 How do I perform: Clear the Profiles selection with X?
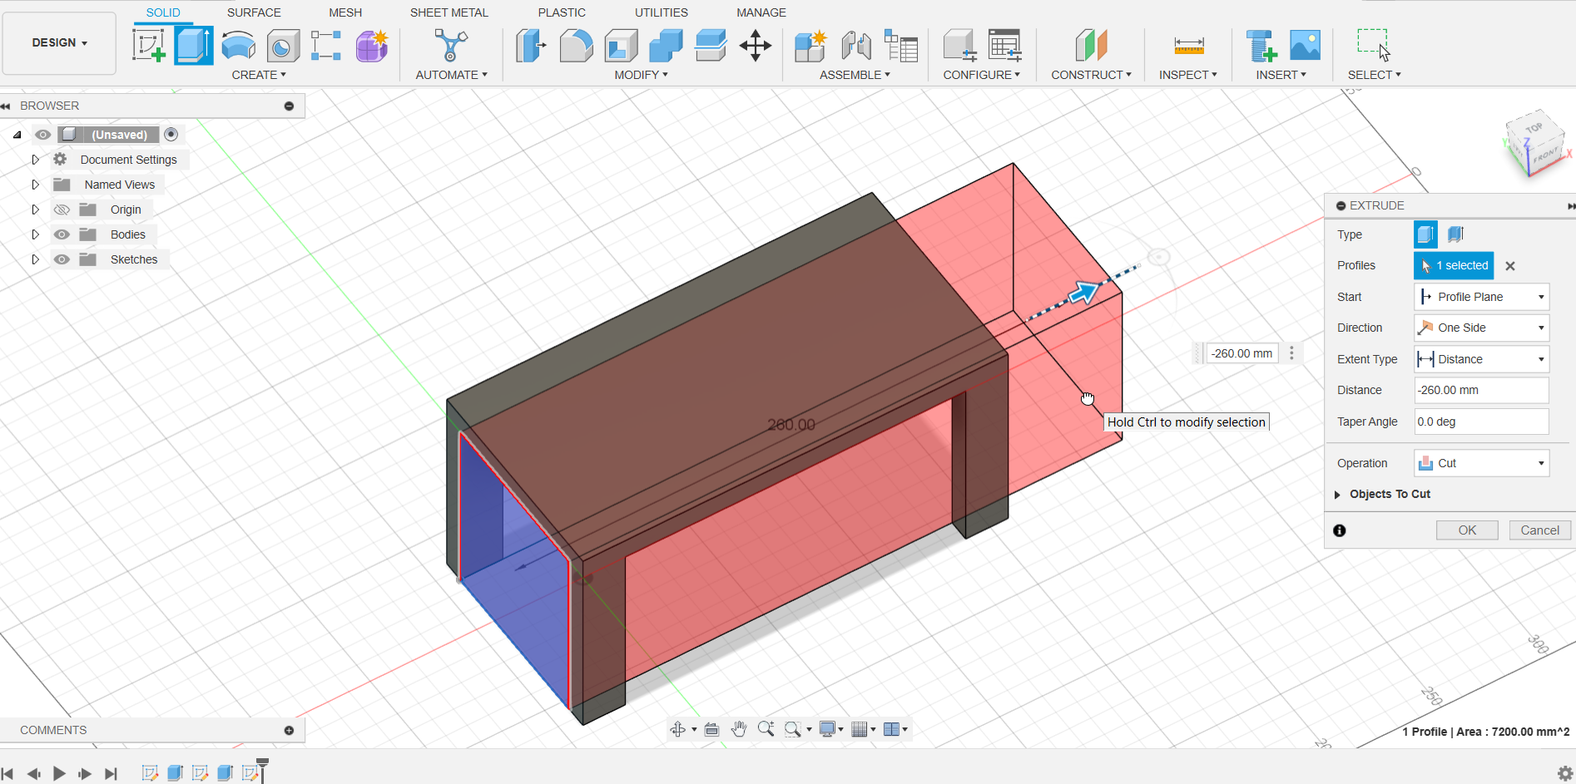(1510, 266)
